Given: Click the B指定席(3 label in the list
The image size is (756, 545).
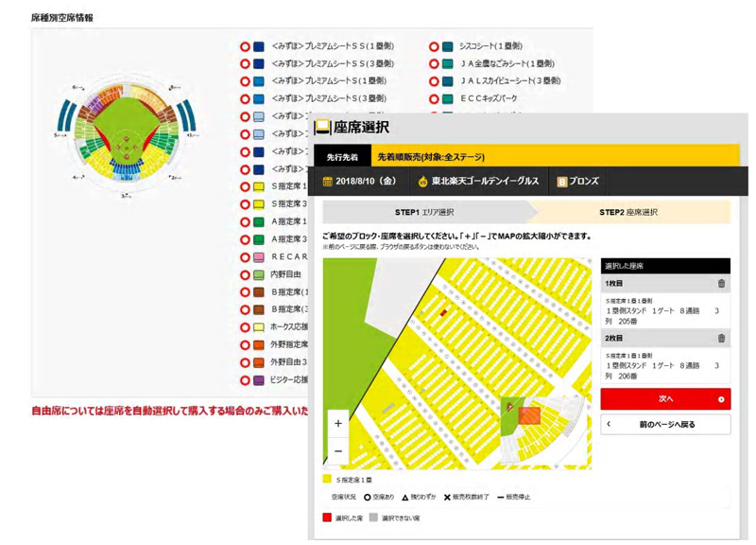Looking at the screenshot, I should pos(289,309).
